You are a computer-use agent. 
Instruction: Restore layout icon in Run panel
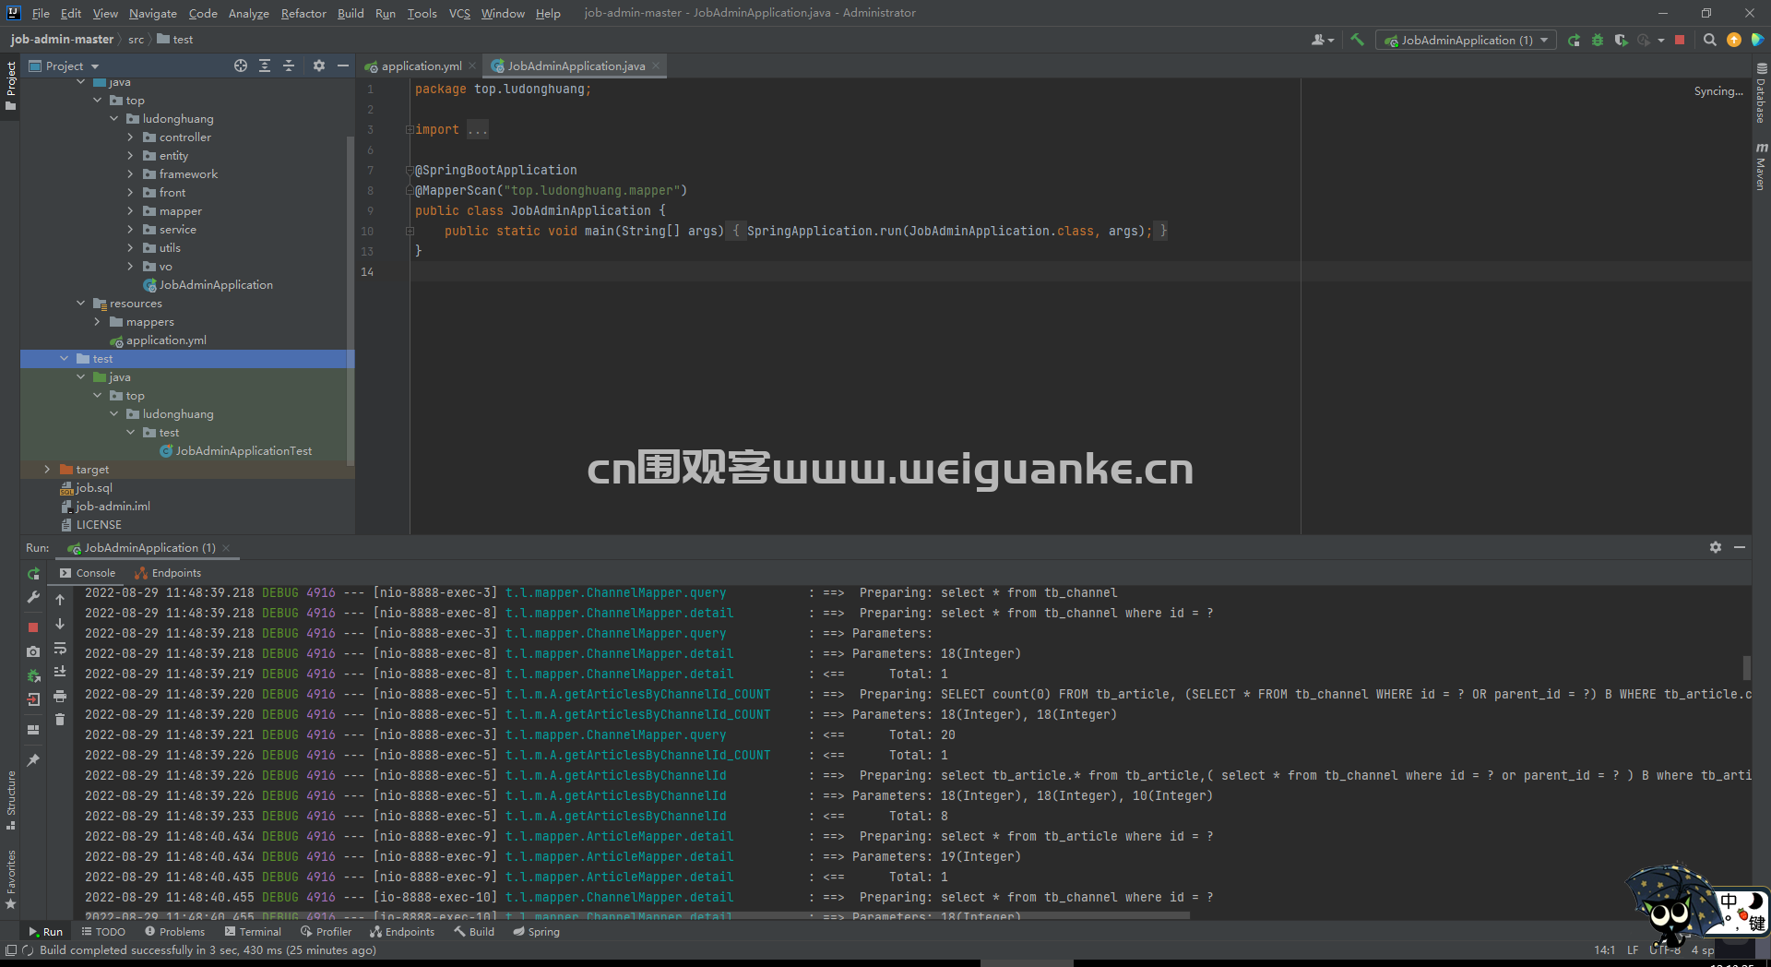(x=33, y=730)
